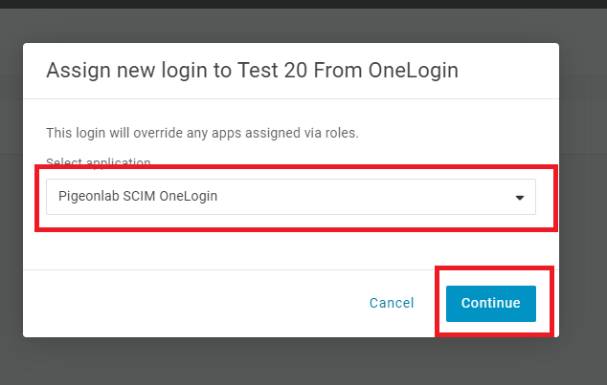Click "Assign new login" heading words
The width and height of the screenshot is (607, 385).
coord(127,71)
